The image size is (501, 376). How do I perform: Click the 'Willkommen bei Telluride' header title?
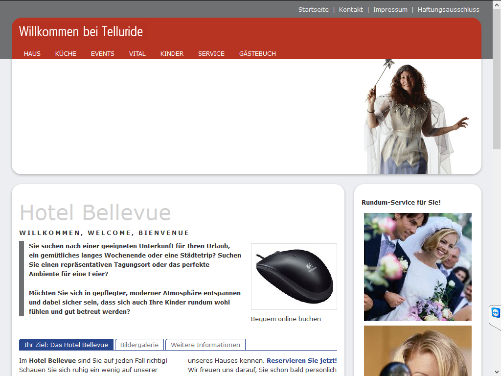tap(81, 32)
